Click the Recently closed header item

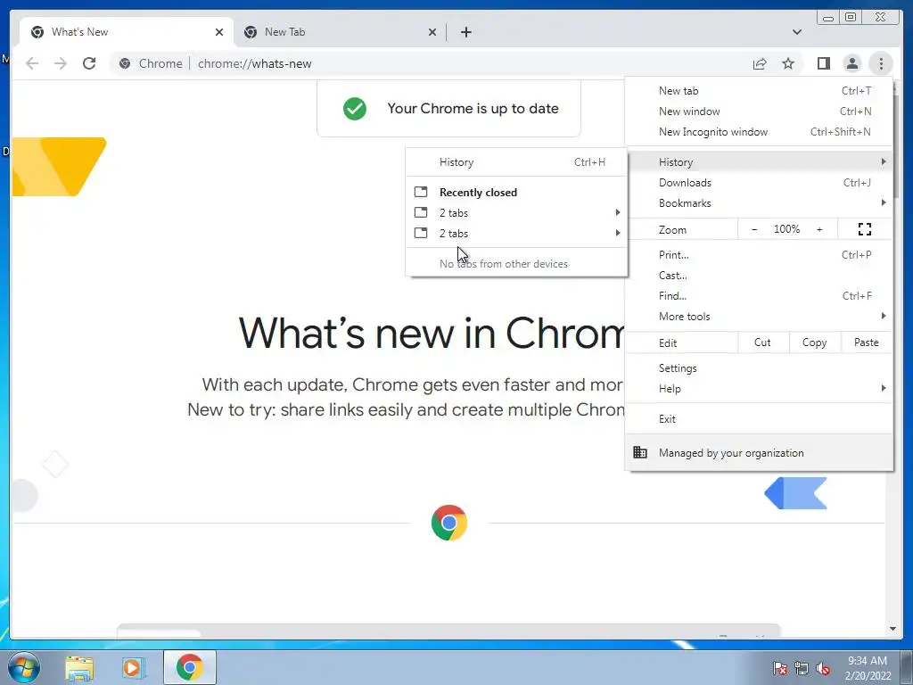tap(516, 193)
